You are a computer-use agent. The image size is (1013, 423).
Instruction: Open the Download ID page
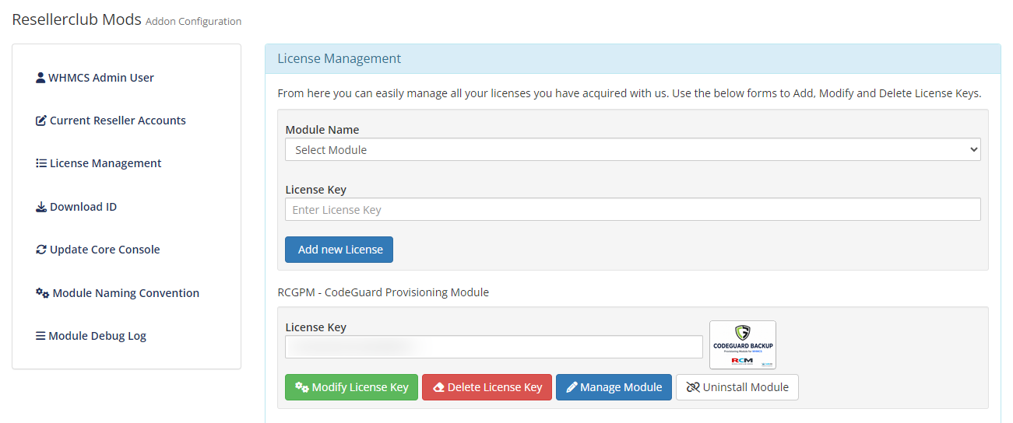coord(76,207)
